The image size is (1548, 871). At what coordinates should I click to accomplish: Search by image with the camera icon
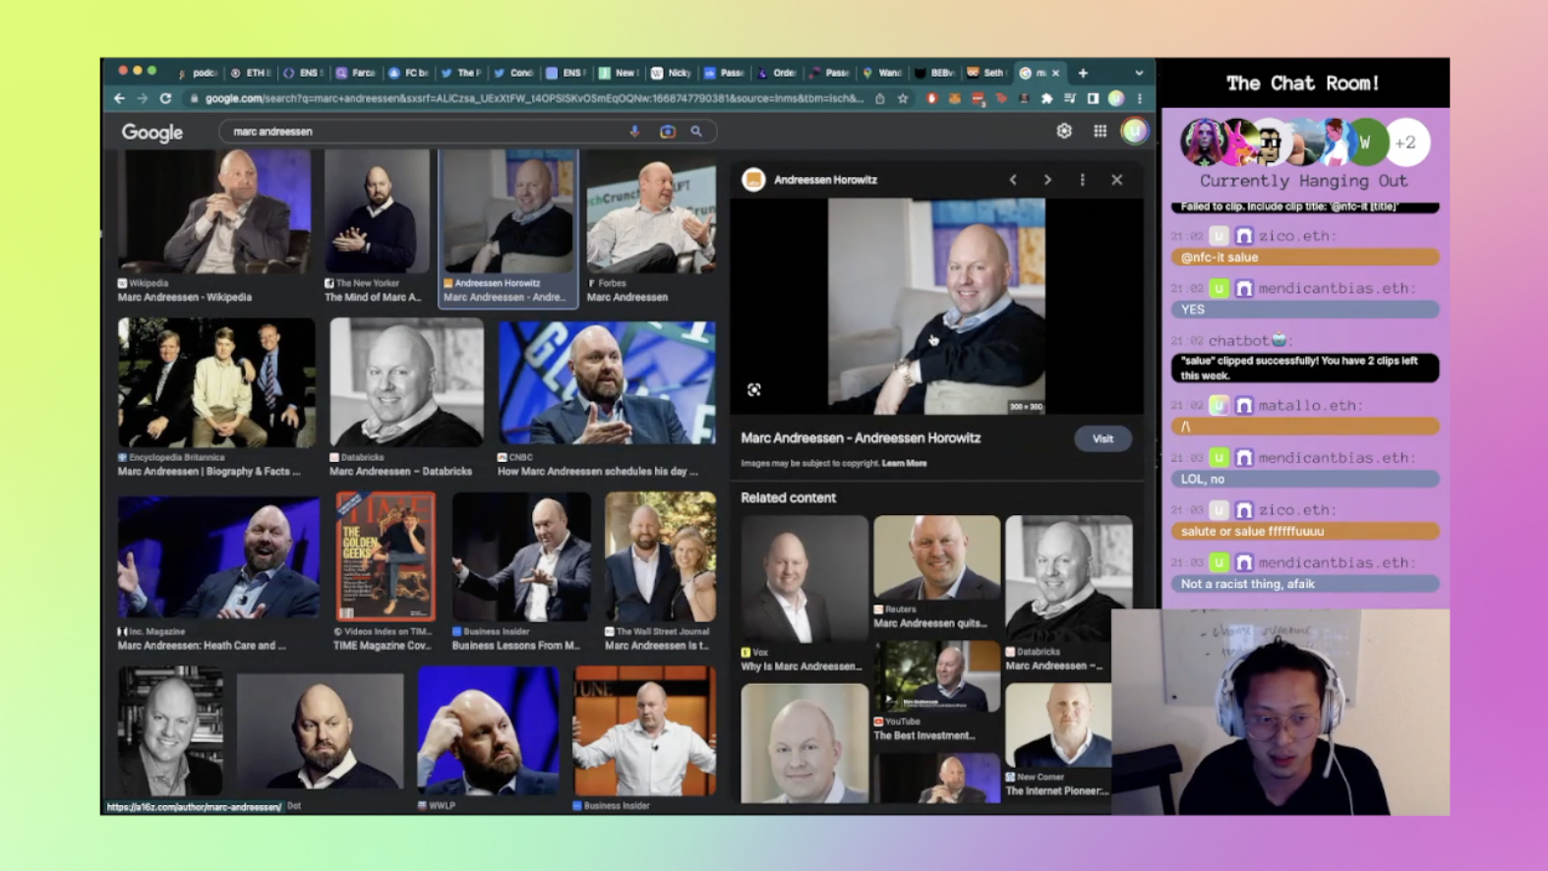click(x=668, y=131)
